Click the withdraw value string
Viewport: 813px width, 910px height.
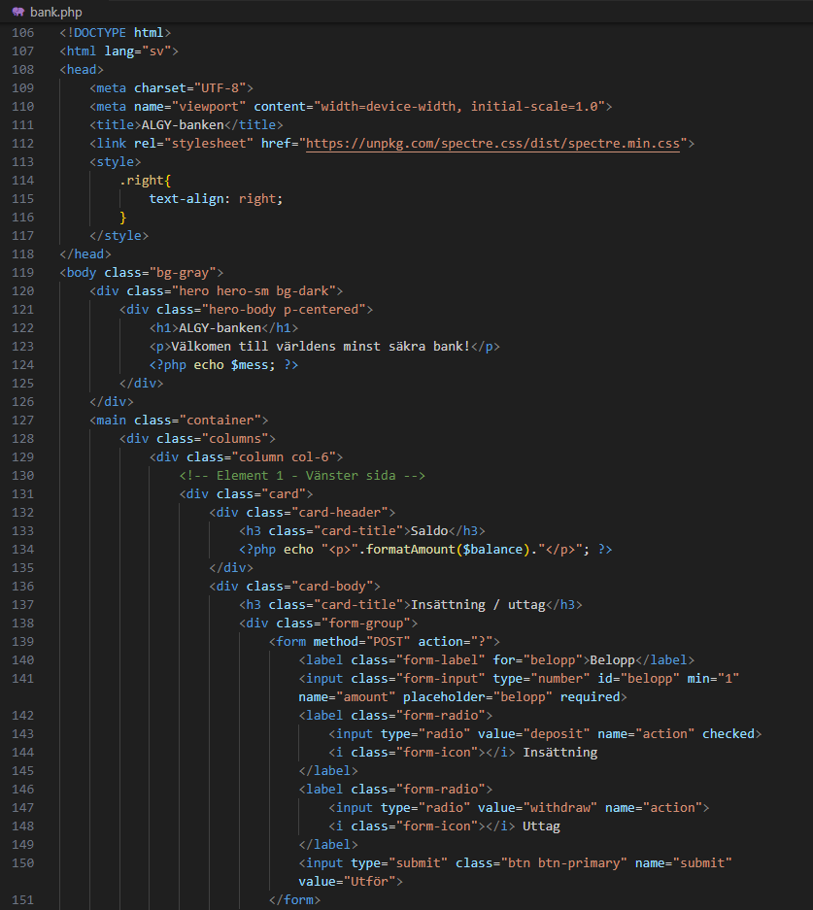[560, 808]
